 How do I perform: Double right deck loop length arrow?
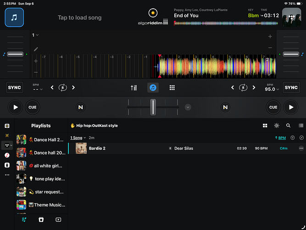click(254, 87)
